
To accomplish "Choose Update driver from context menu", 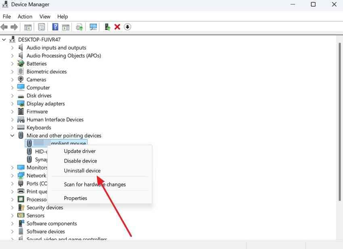I will coord(100,151).
